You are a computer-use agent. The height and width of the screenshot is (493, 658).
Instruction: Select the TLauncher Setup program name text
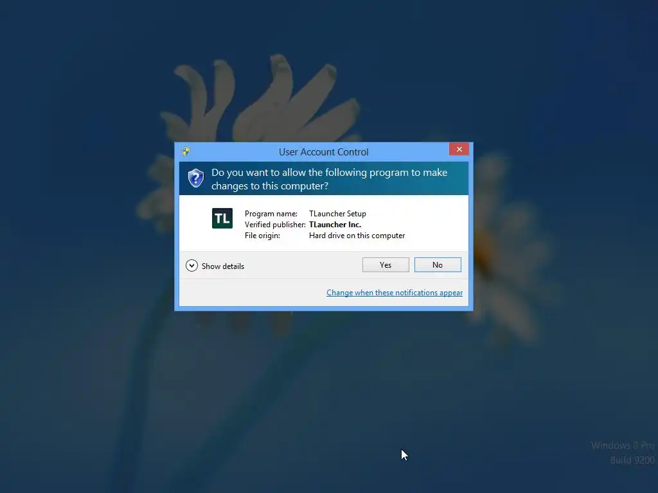(337, 214)
